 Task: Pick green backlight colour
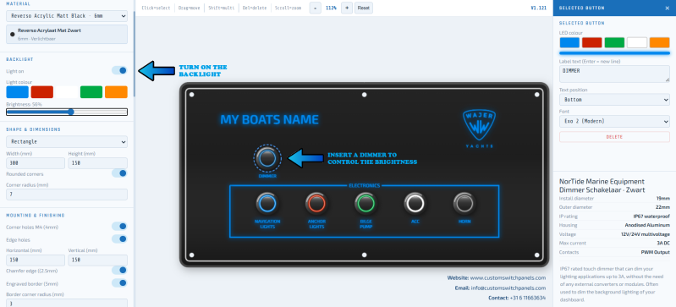point(91,92)
